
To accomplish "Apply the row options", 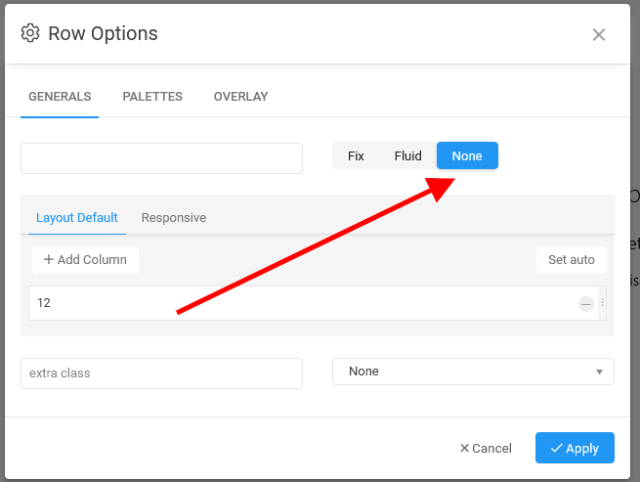I will coord(575,448).
